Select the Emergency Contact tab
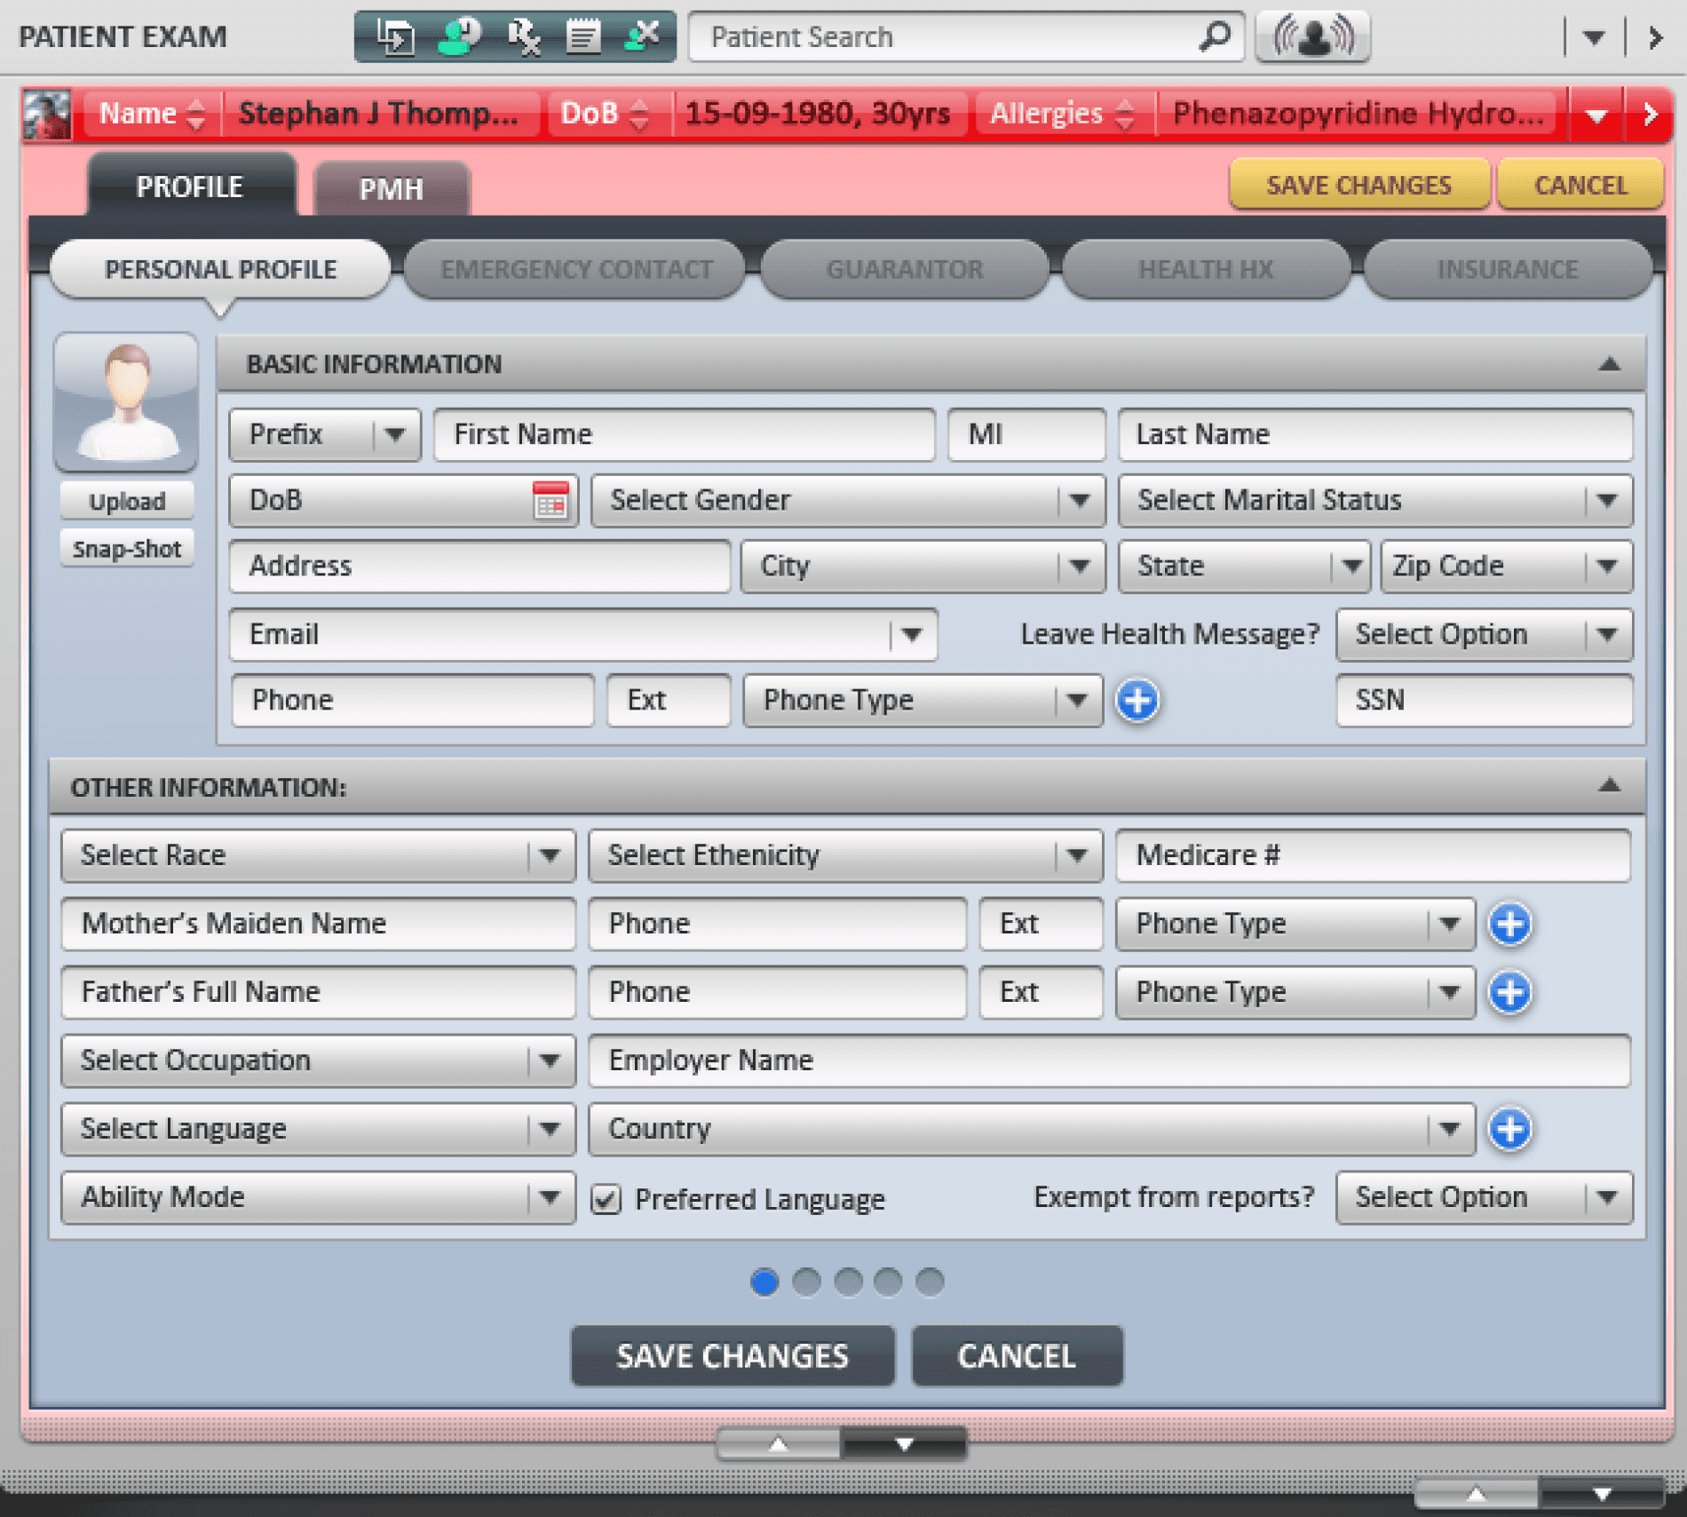This screenshot has height=1517, width=1687. tap(575, 269)
